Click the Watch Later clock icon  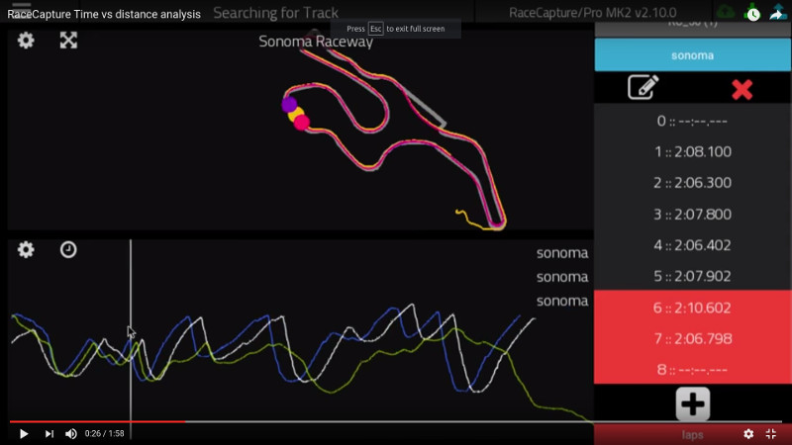pyautogui.click(x=752, y=14)
